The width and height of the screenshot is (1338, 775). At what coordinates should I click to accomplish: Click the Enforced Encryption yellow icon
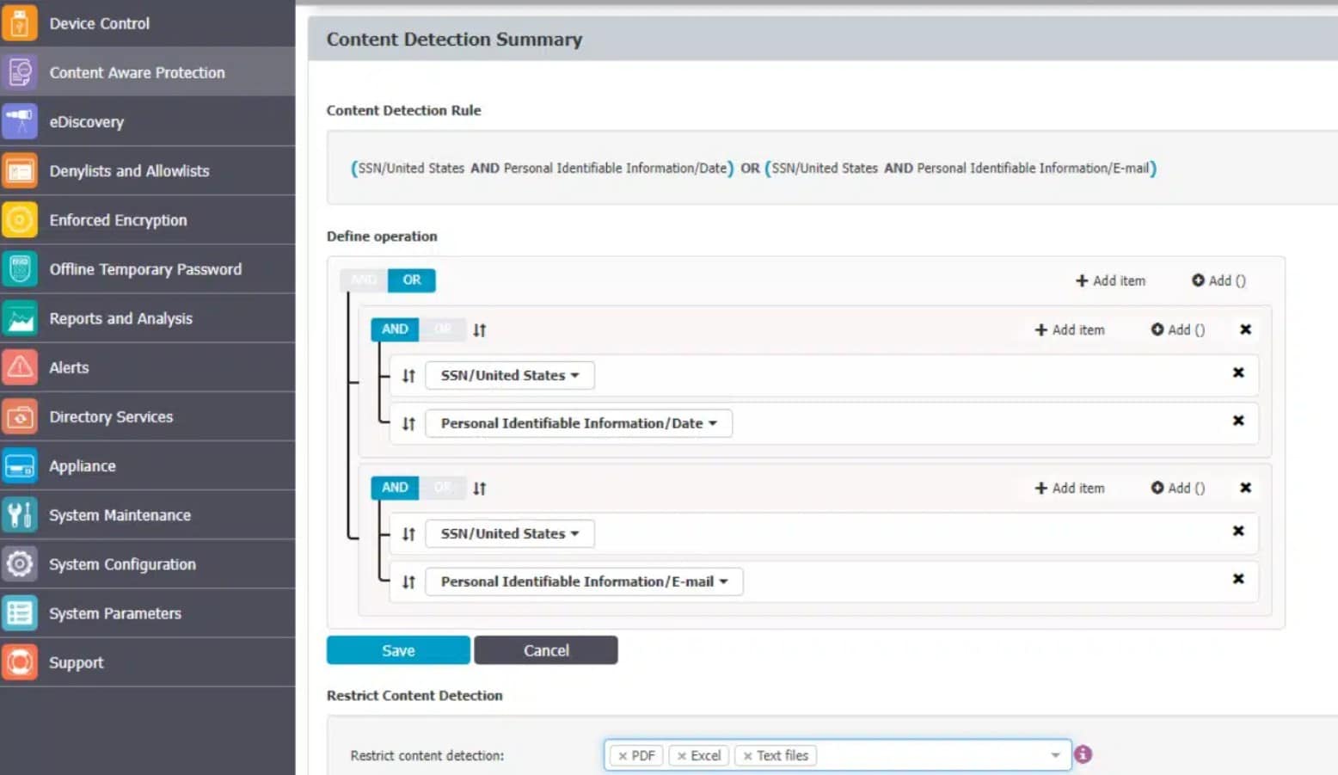click(x=19, y=219)
